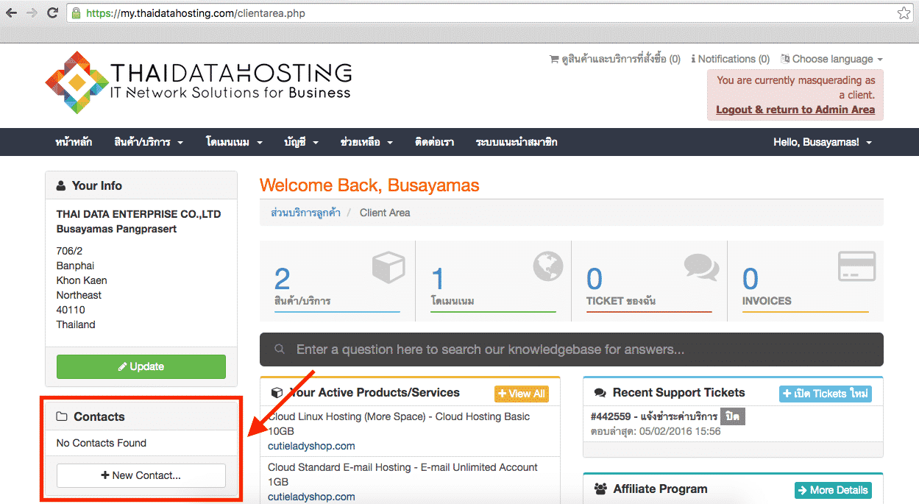The width and height of the screenshot is (919, 504).
Task: Bookmark page with the star icon
Action: click(904, 13)
